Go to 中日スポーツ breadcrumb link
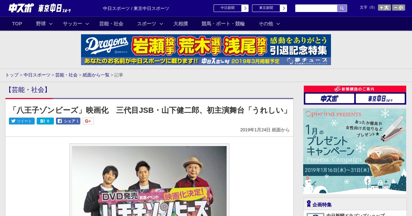This screenshot has height=216, width=412. coord(37,75)
